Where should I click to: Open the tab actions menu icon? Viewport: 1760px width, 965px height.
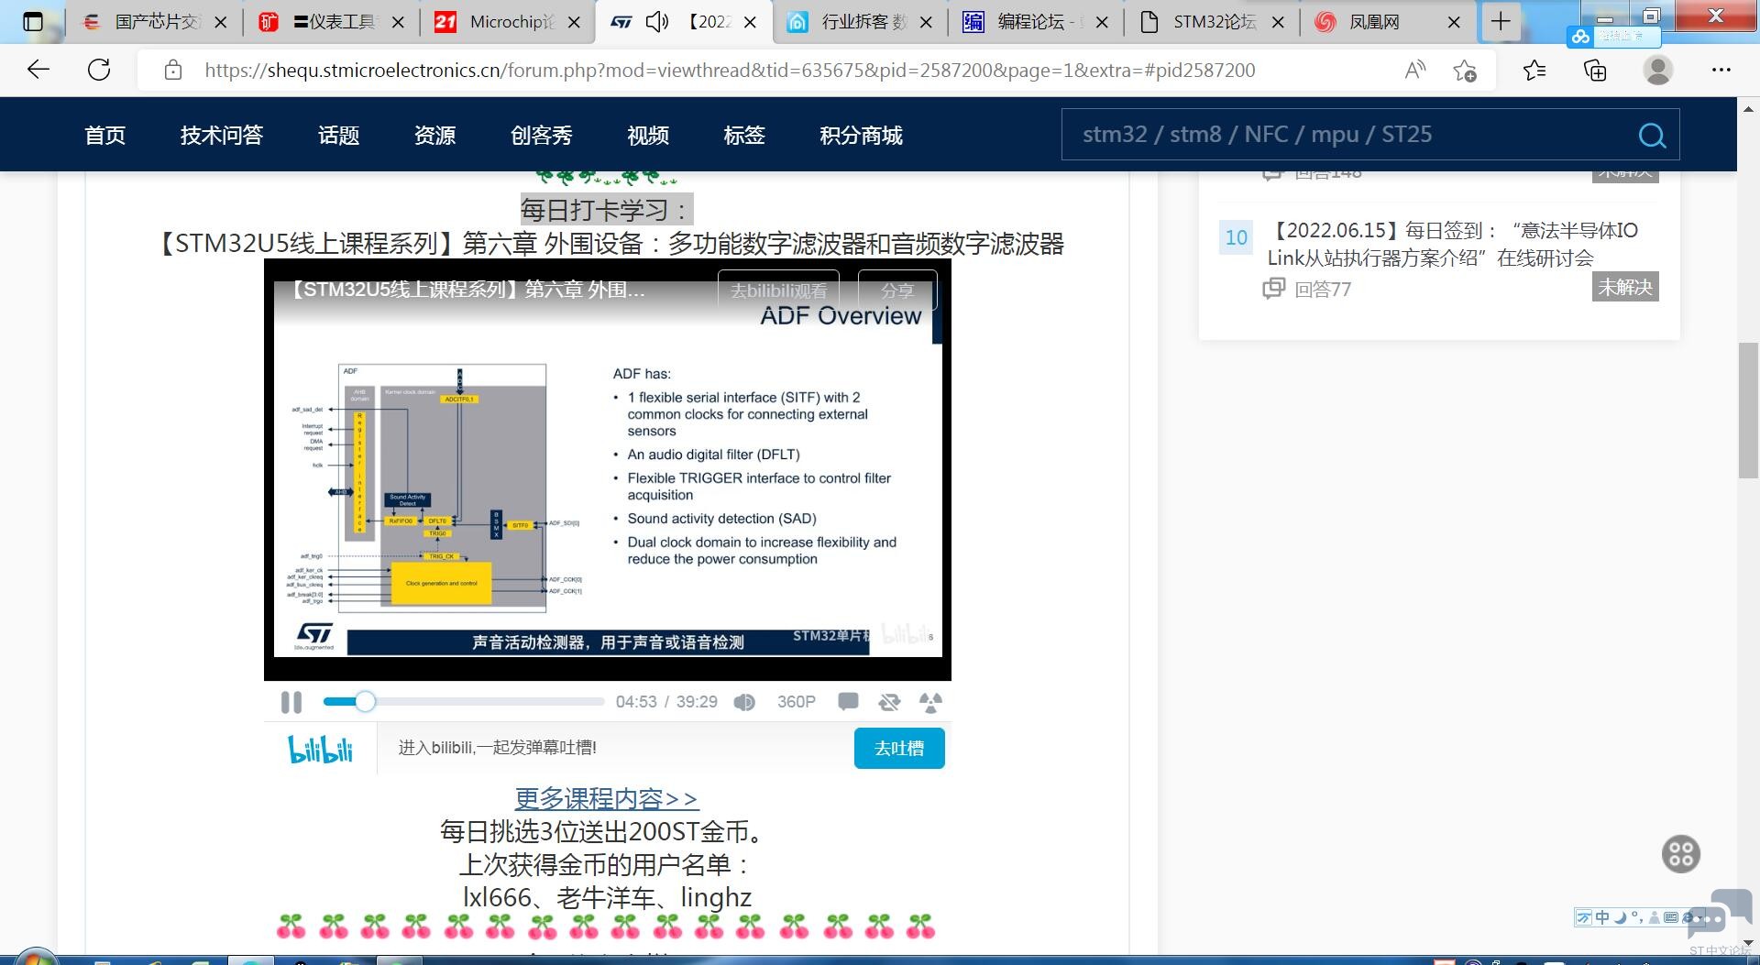point(33,22)
